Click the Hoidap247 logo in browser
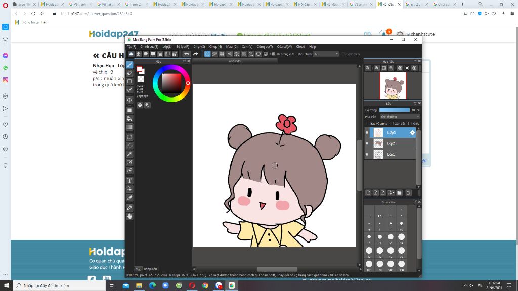Viewport: 518px width, 291px height. pyautogui.click(x=113, y=34)
